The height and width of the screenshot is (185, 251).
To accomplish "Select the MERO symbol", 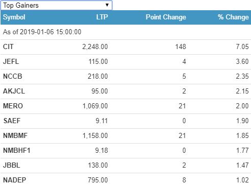I will click(x=13, y=106).
